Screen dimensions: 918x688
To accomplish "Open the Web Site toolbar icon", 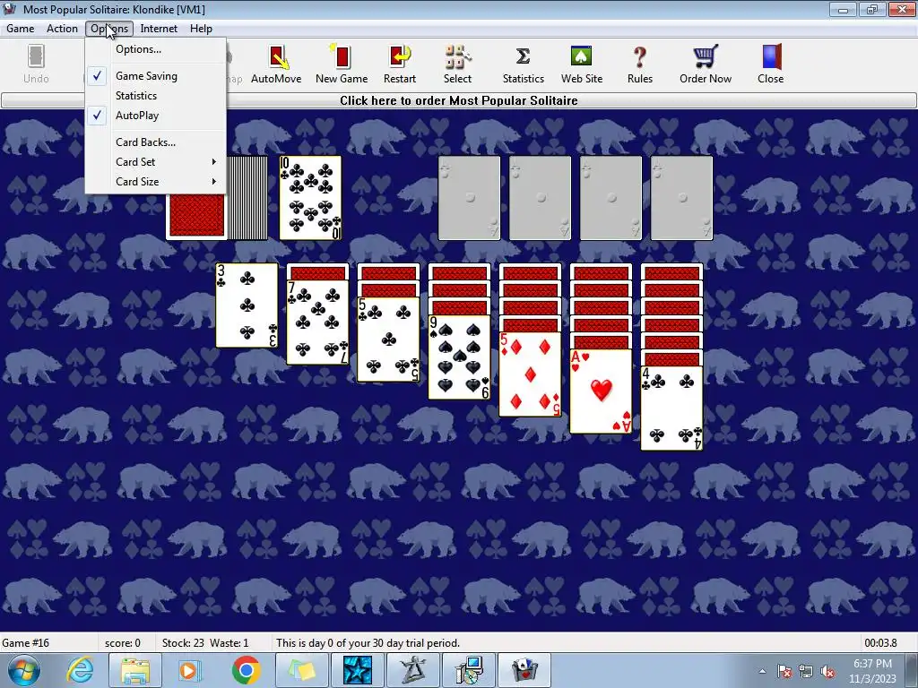I will pyautogui.click(x=581, y=64).
